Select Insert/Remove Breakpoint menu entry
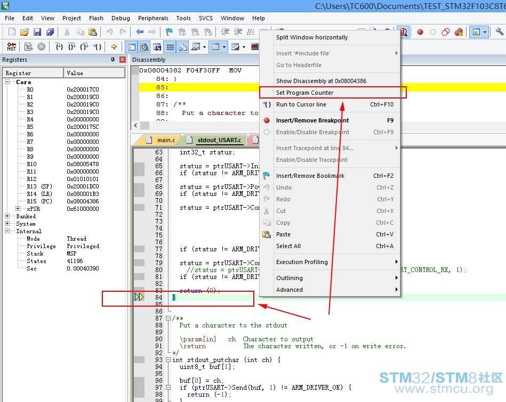The height and width of the screenshot is (402, 506). coord(331,120)
